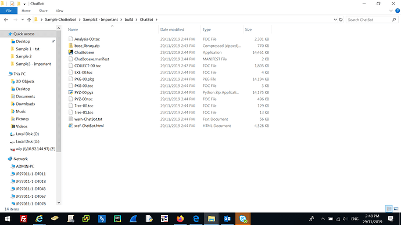The image size is (401, 225).
Task: Click the navigation pane scroll down arrow
Action: coord(59,202)
